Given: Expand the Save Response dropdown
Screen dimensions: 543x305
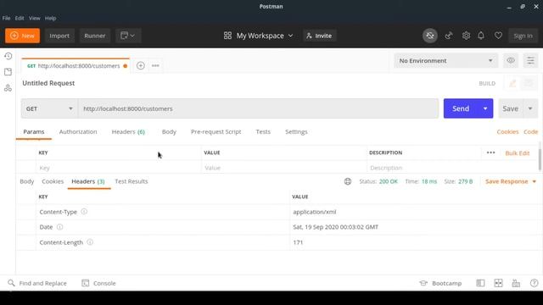Looking at the screenshot, I should pos(534,181).
